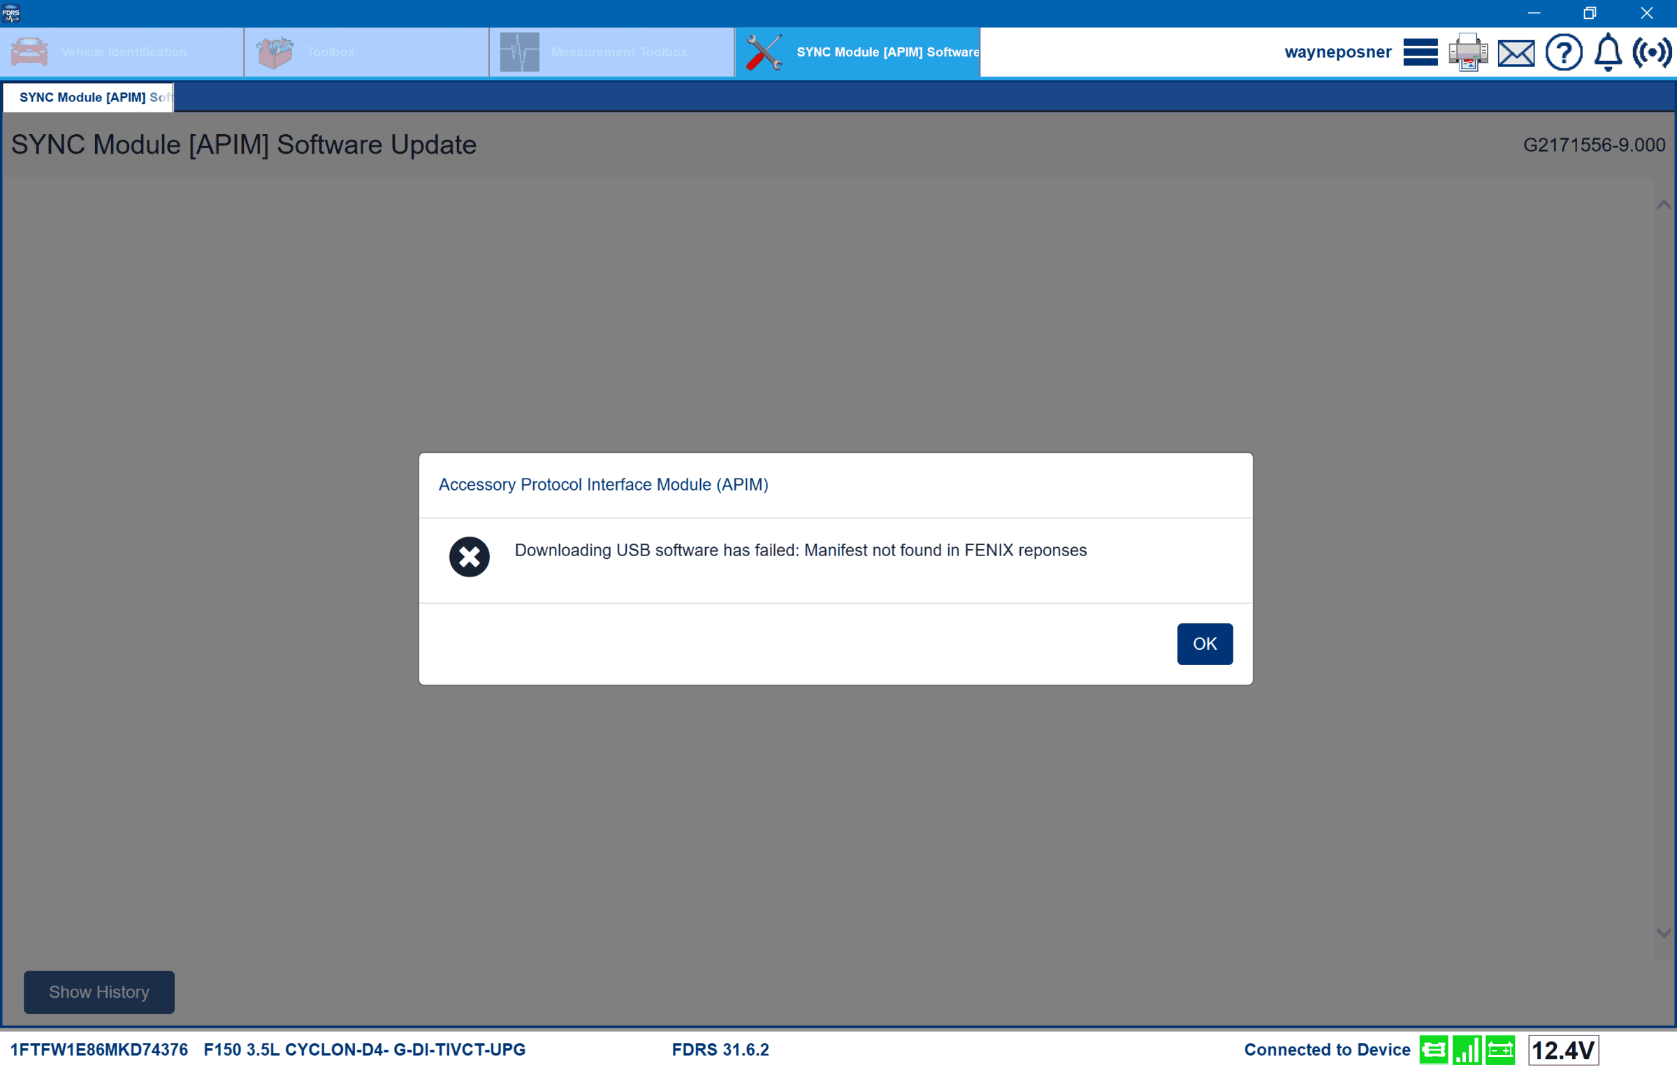Click the red car Vehicle Identification icon
1677x1069 pixels.
29,52
